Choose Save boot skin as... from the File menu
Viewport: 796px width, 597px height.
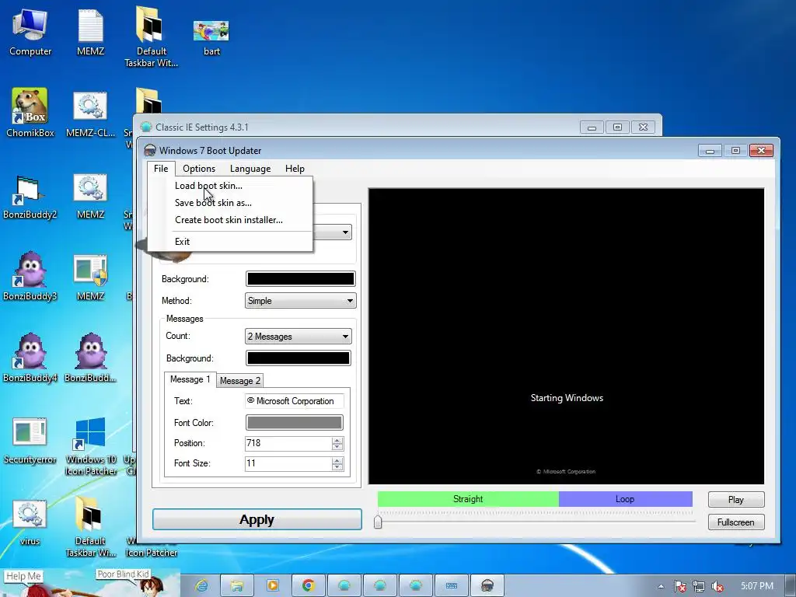[230, 203]
